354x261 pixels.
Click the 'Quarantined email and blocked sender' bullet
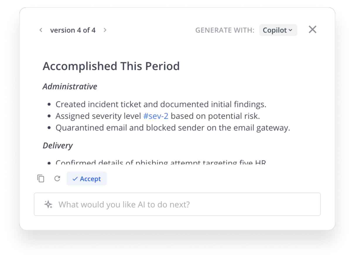pos(173,128)
